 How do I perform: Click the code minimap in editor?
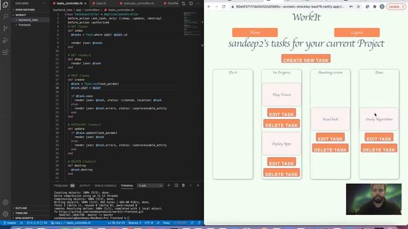click(x=192, y=24)
